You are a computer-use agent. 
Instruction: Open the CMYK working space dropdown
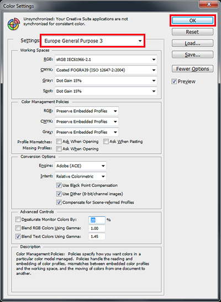click(x=106, y=70)
